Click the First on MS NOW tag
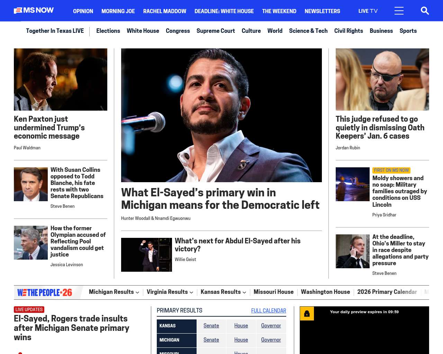 pos(391,170)
